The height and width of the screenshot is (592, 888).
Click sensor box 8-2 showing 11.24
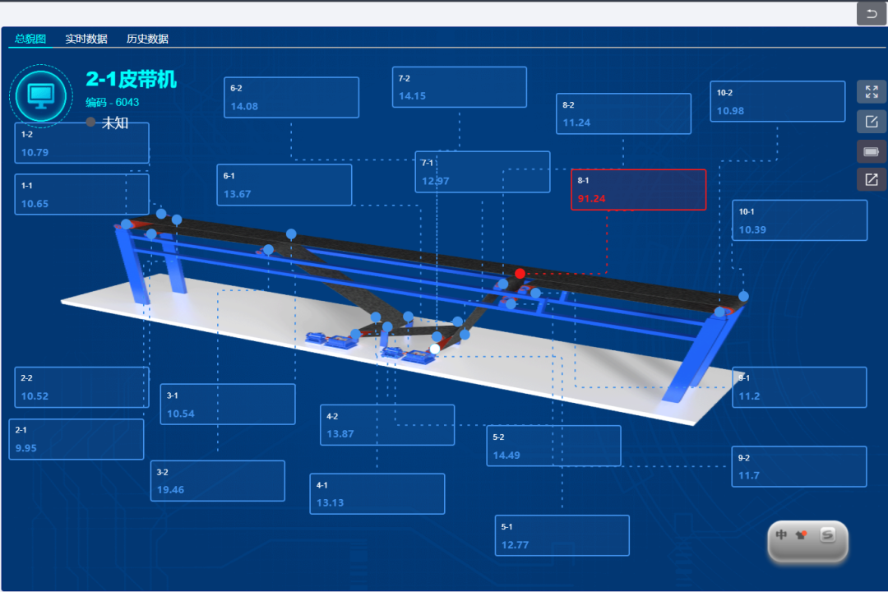pos(623,113)
